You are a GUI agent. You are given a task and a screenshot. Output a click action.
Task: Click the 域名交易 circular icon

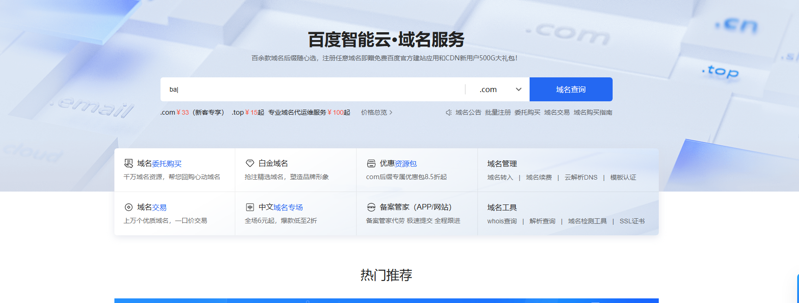[x=129, y=207]
